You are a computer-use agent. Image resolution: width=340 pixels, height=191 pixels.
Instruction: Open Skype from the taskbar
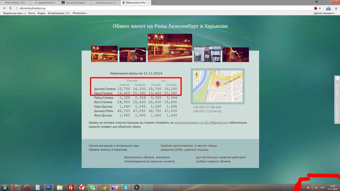126,187
